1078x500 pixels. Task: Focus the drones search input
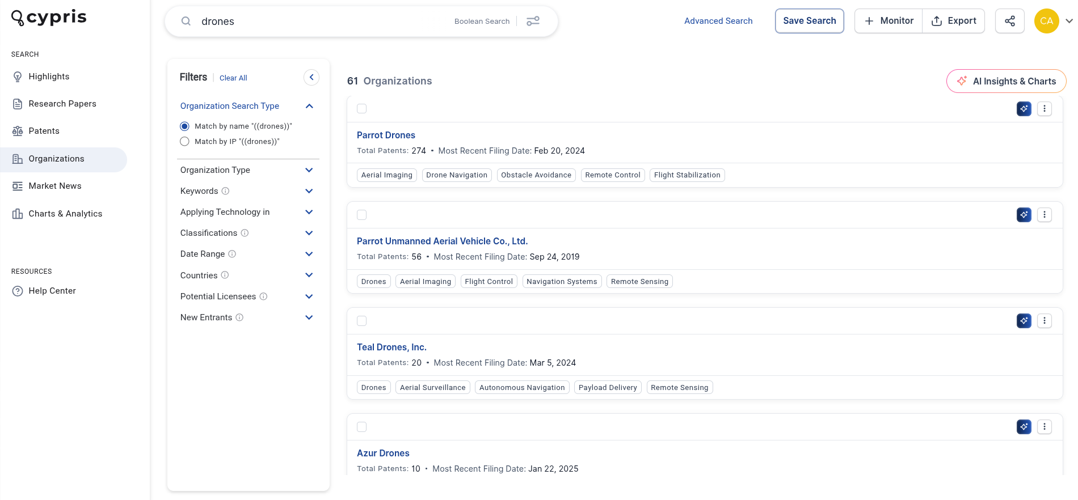click(x=323, y=22)
